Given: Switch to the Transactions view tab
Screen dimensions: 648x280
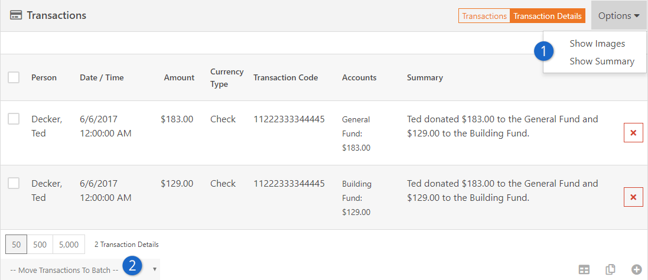Looking at the screenshot, I should [484, 16].
